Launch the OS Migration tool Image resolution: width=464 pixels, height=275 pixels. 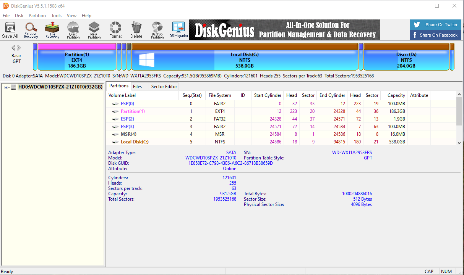[x=178, y=30]
